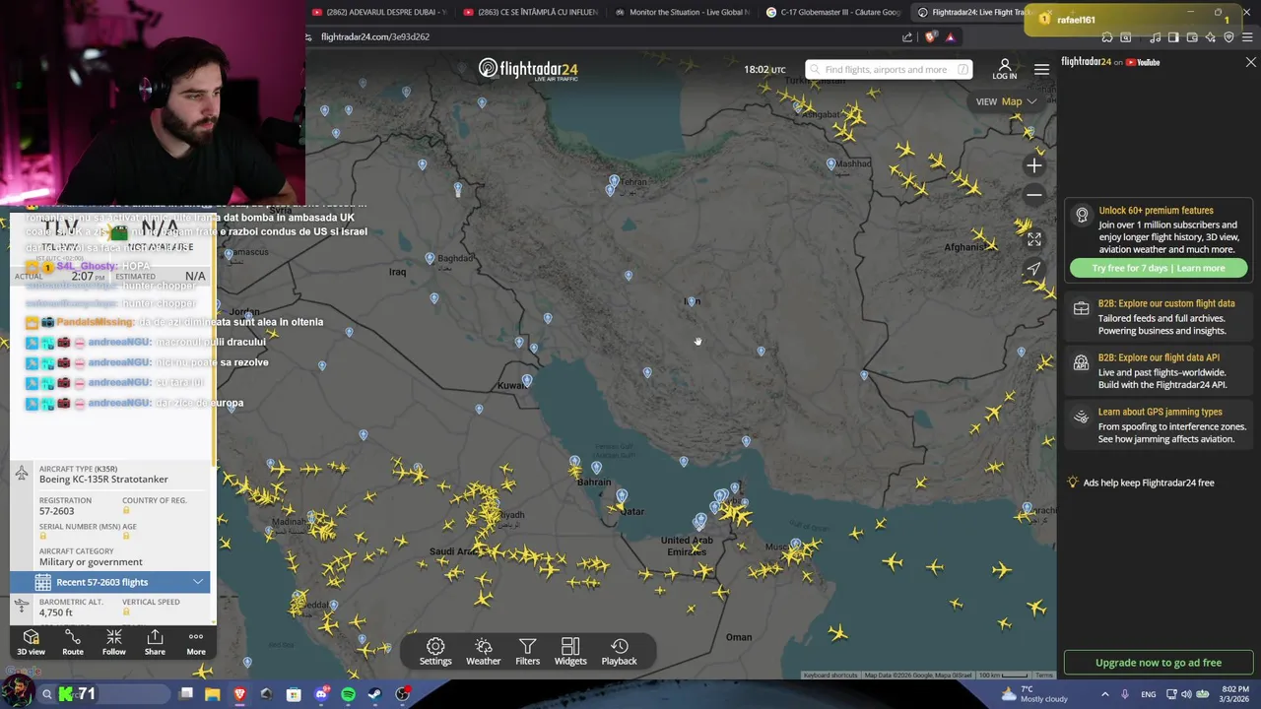Expand Recent 57-2603 flights section
Image resolution: width=1261 pixels, height=709 pixels.
(109, 582)
